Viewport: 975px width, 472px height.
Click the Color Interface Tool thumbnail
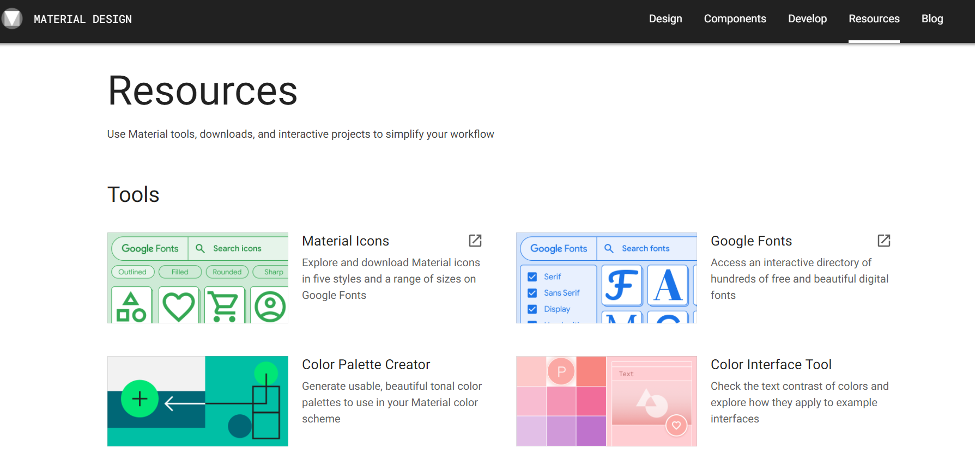click(x=607, y=401)
